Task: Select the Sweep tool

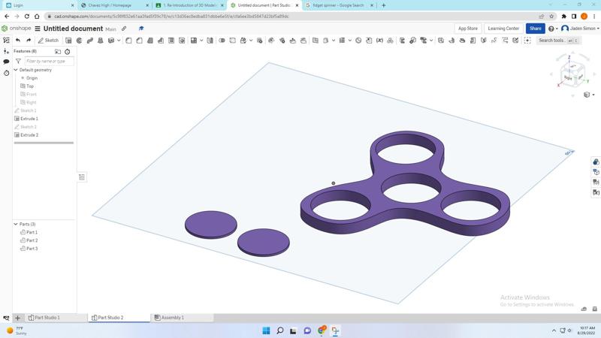Action: pyautogui.click(x=89, y=41)
